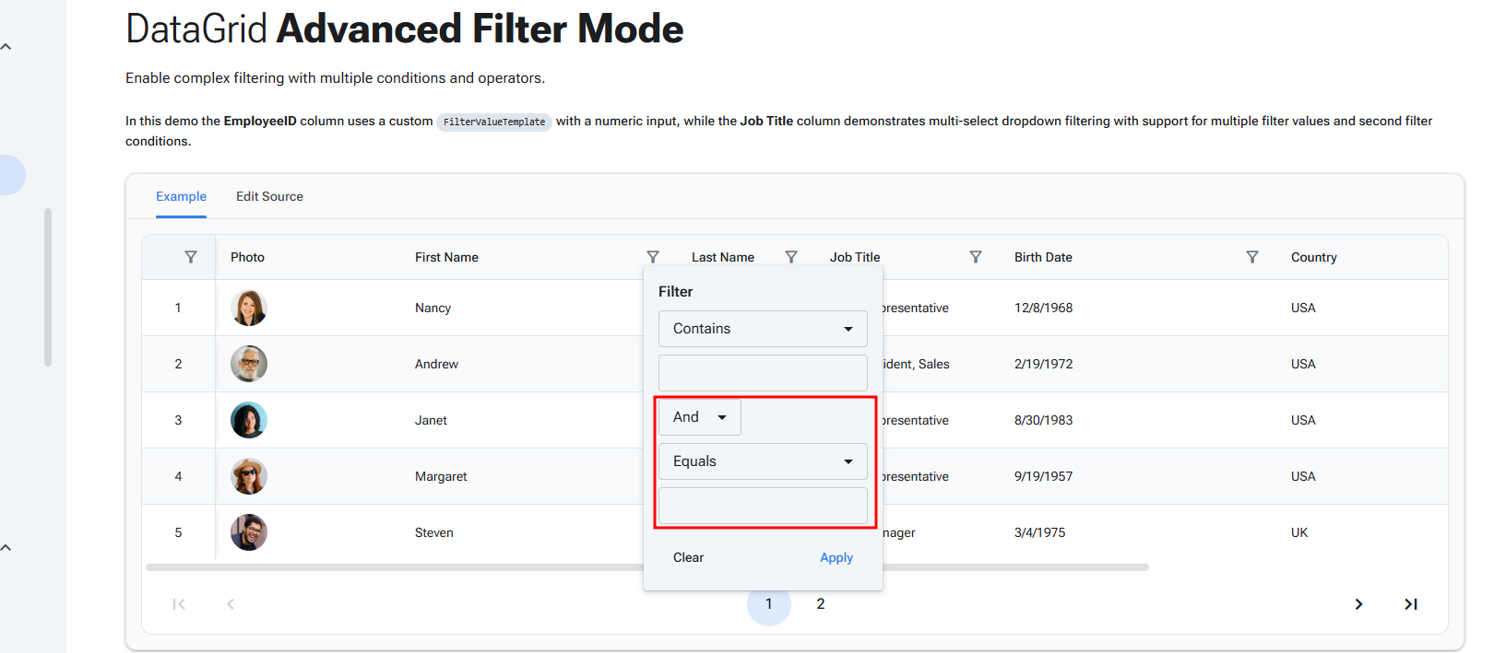Click Nancy's profile photo thumbnail
Viewport: 1494px width, 653px height.
pyautogui.click(x=249, y=308)
